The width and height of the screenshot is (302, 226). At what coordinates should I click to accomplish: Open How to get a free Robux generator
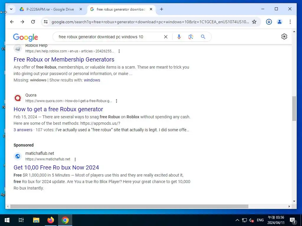[58, 109]
